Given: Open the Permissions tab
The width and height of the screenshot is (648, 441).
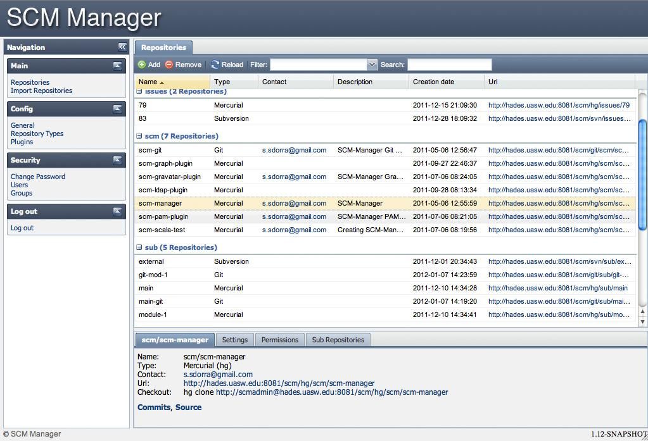Looking at the screenshot, I should (279, 339).
